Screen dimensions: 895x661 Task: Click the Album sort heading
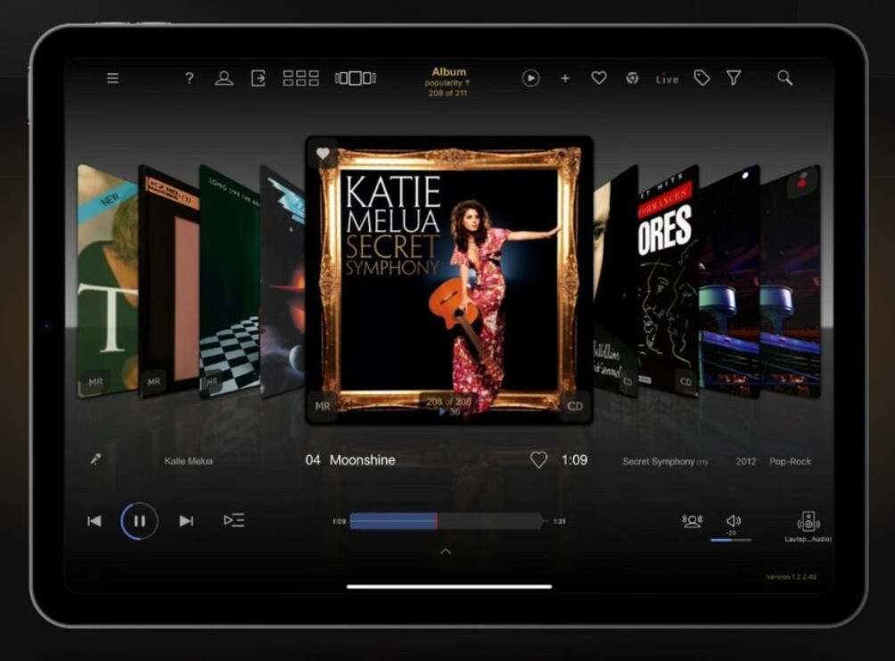[448, 72]
